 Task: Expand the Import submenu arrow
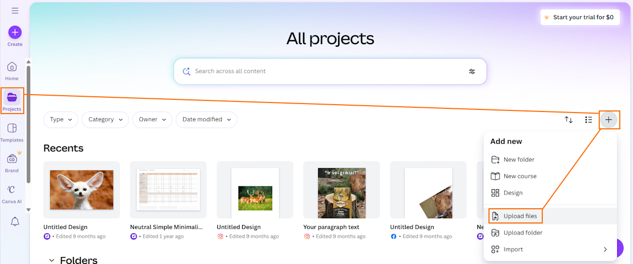(x=605, y=249)
